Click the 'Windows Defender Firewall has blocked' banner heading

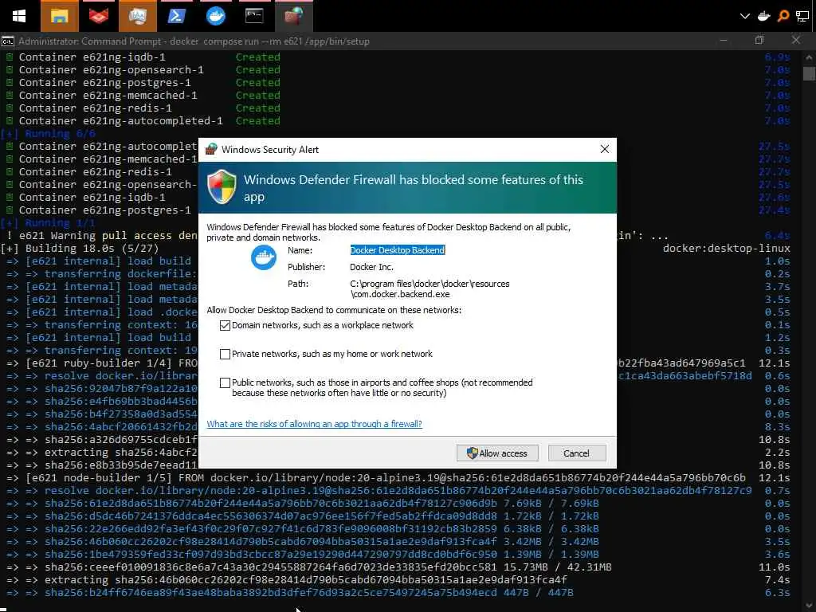(x=414, y=188)
